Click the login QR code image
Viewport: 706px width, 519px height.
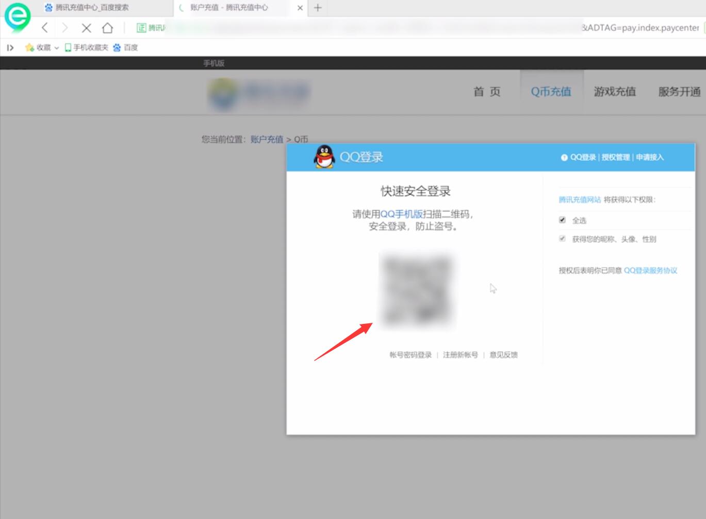point(417,290)
